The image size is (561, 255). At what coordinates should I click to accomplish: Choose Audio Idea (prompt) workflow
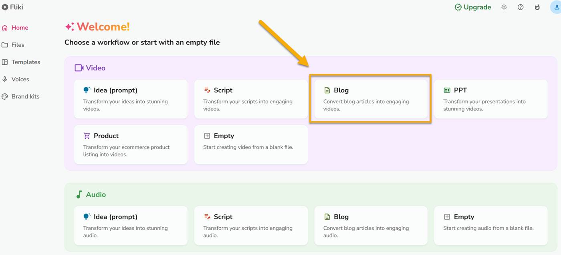tap(131, 225)
